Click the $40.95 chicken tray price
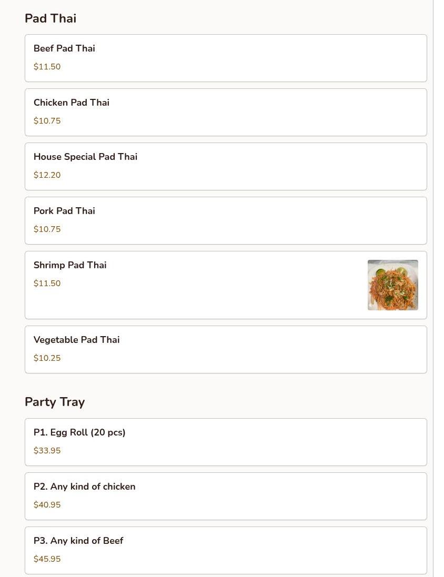444x577 pixels. point(47,505)
